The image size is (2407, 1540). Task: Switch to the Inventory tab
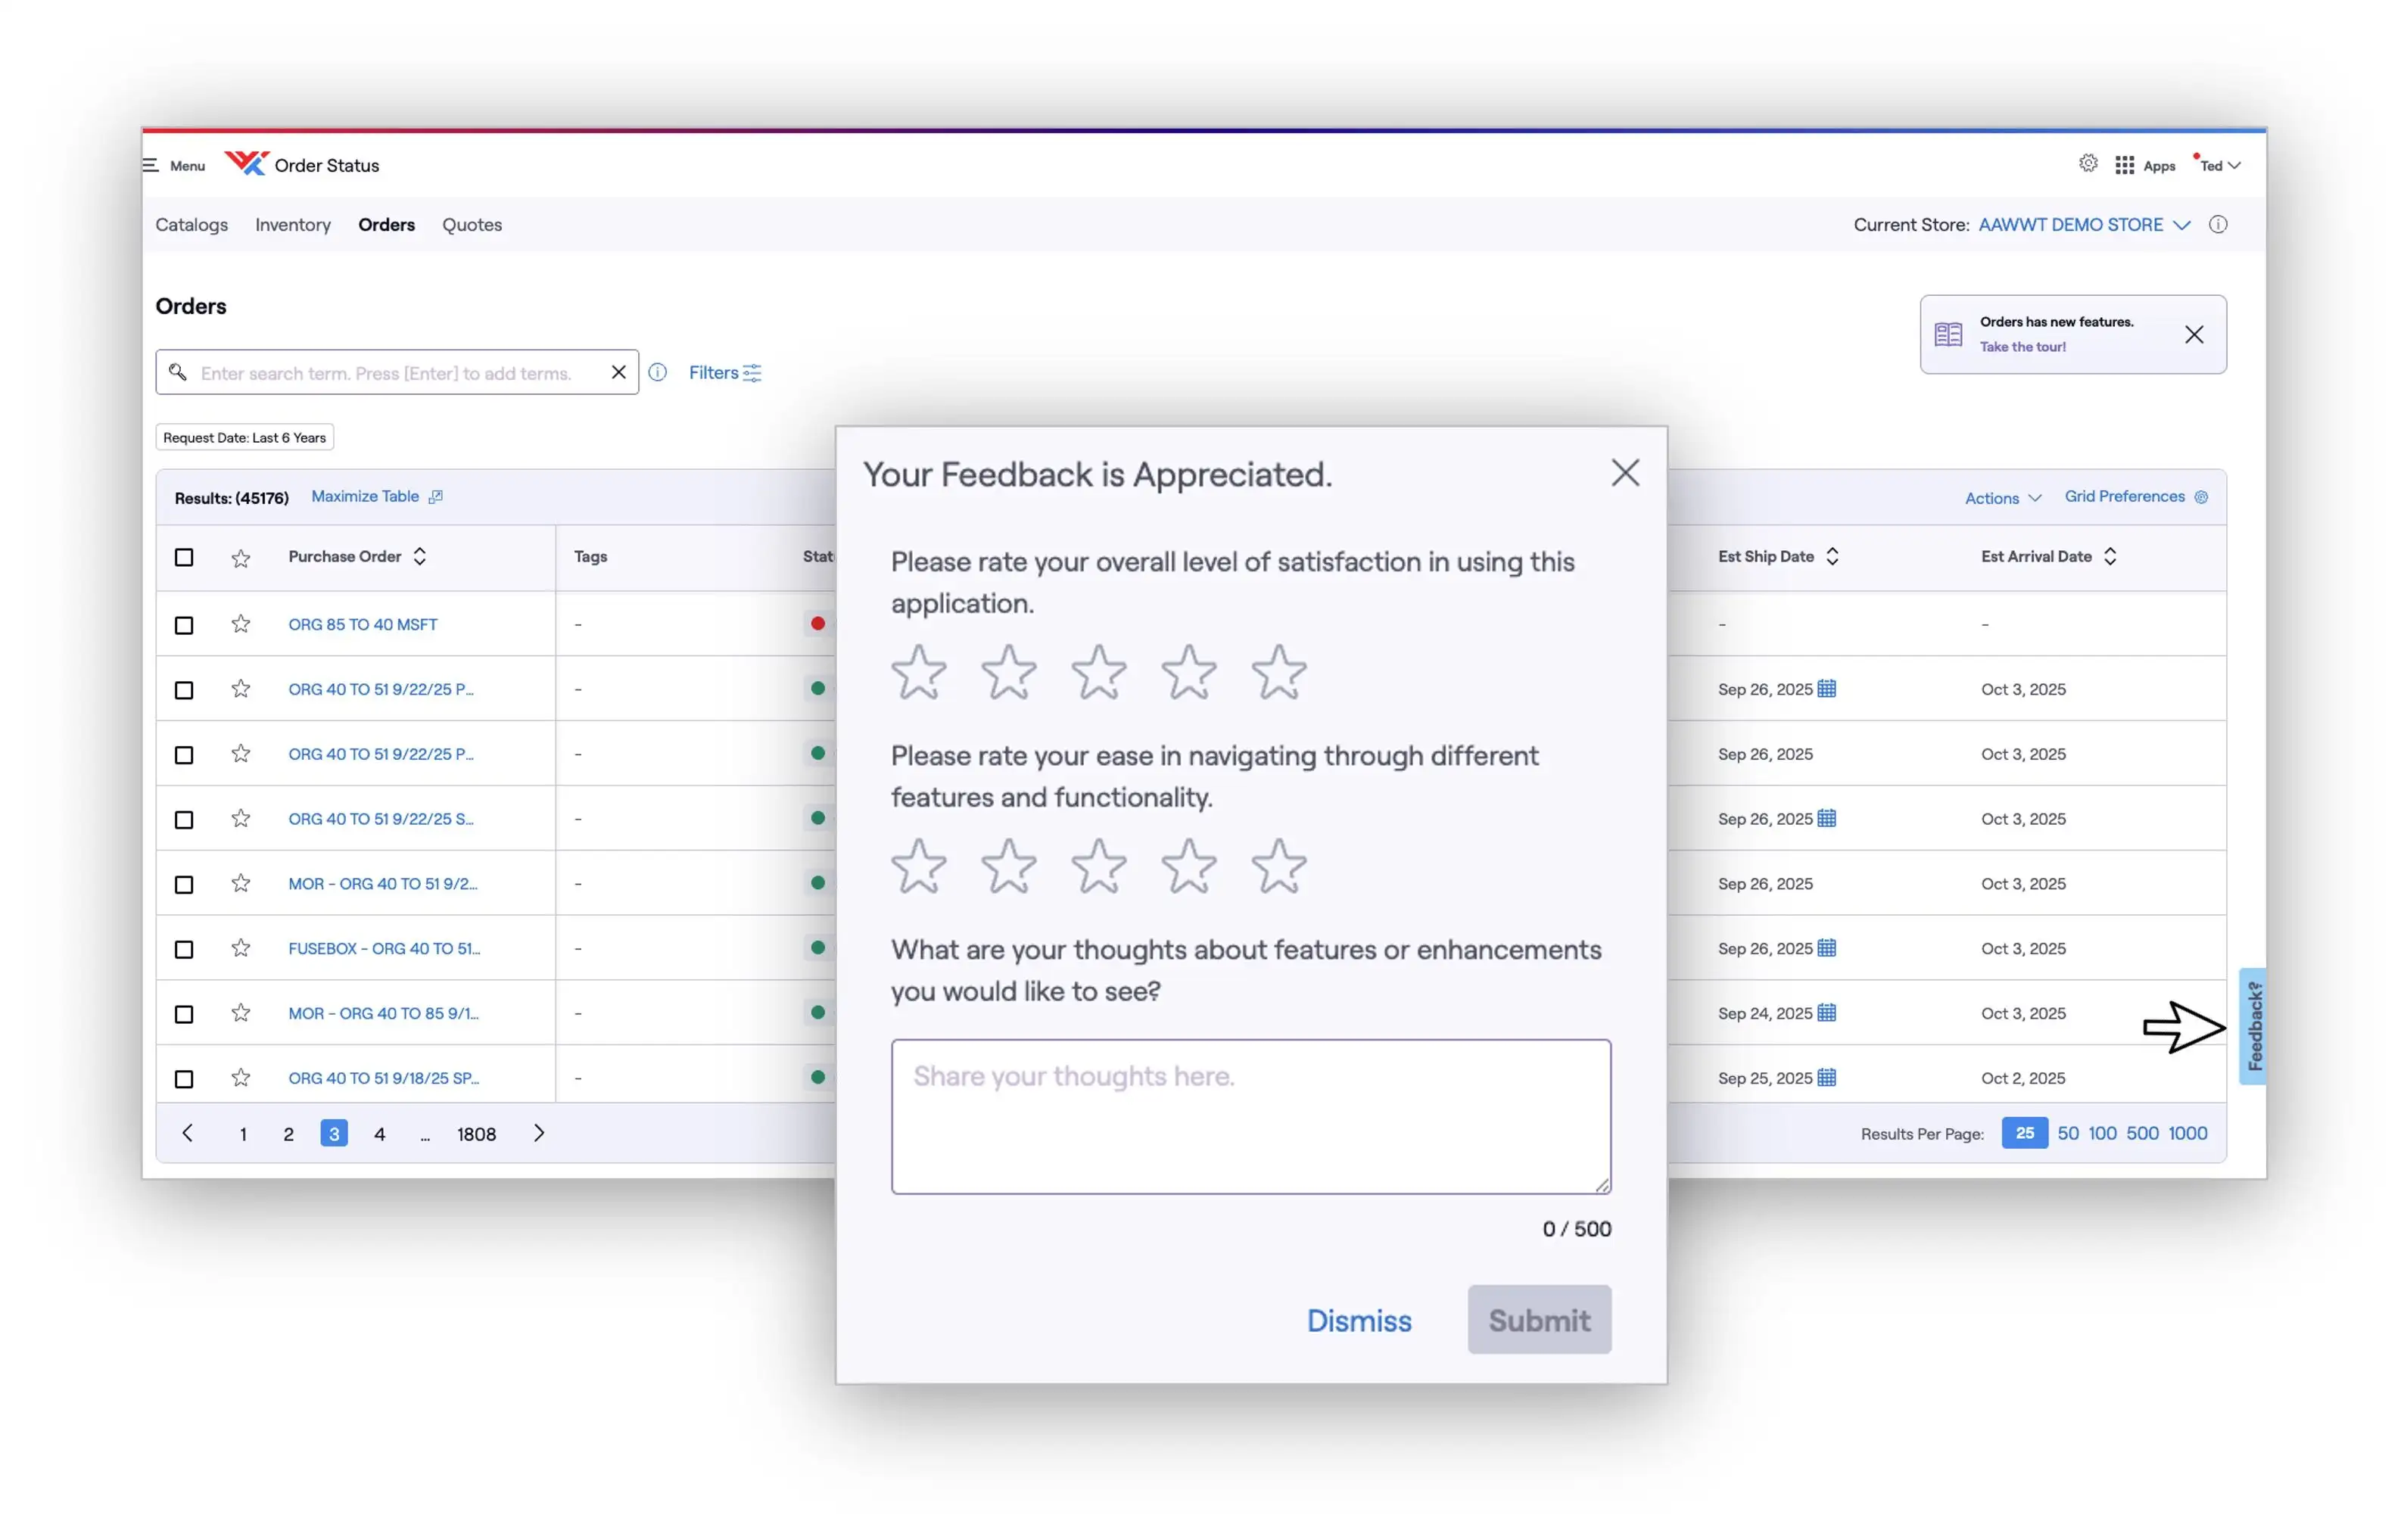point(292,224)
